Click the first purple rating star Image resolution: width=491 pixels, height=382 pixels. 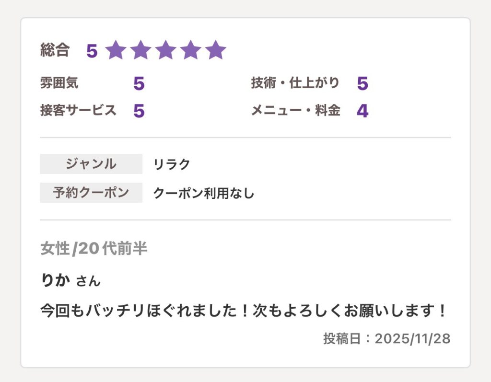pyautogui.click(x=116, y=50)
